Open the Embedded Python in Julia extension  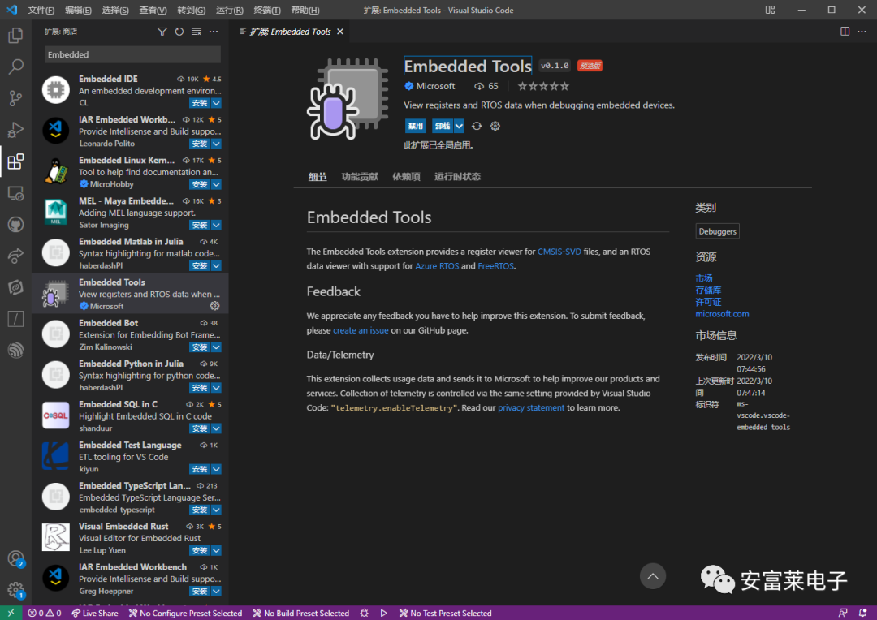130,375
